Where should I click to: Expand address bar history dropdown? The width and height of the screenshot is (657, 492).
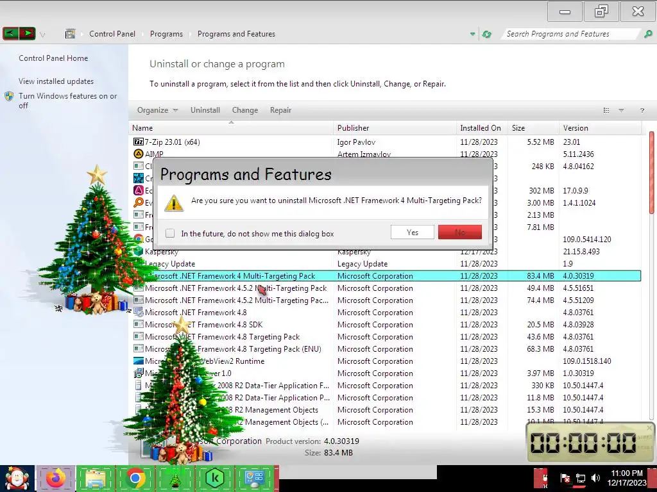[x=472, y=35]
